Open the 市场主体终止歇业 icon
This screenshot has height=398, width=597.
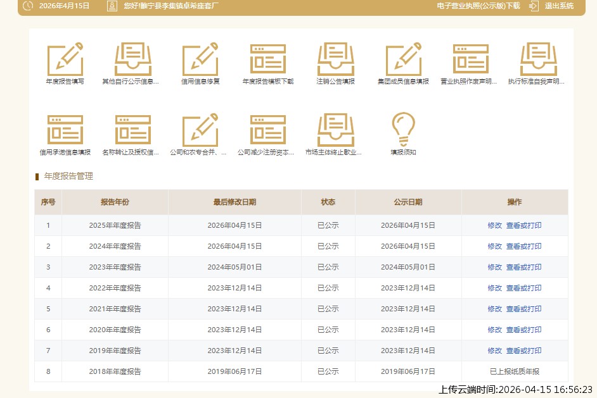[x=335, y=130]
